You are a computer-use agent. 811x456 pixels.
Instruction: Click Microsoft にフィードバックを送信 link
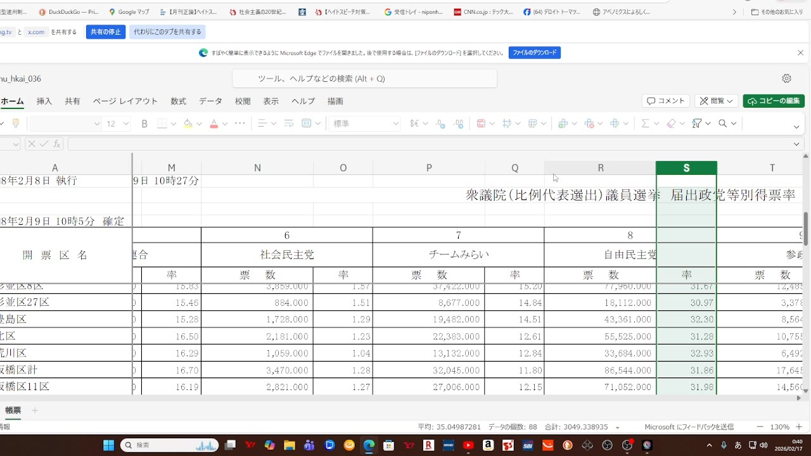(x=689, y=427)
